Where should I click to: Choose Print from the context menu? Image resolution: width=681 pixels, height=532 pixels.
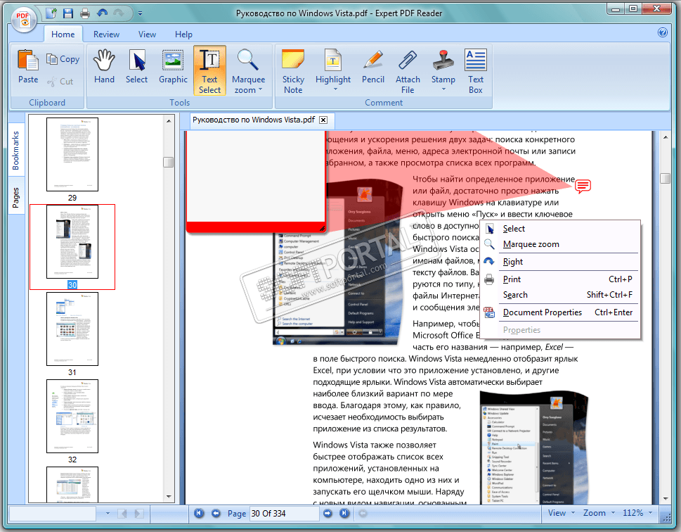pyautogui.click(x=560, y=279)
